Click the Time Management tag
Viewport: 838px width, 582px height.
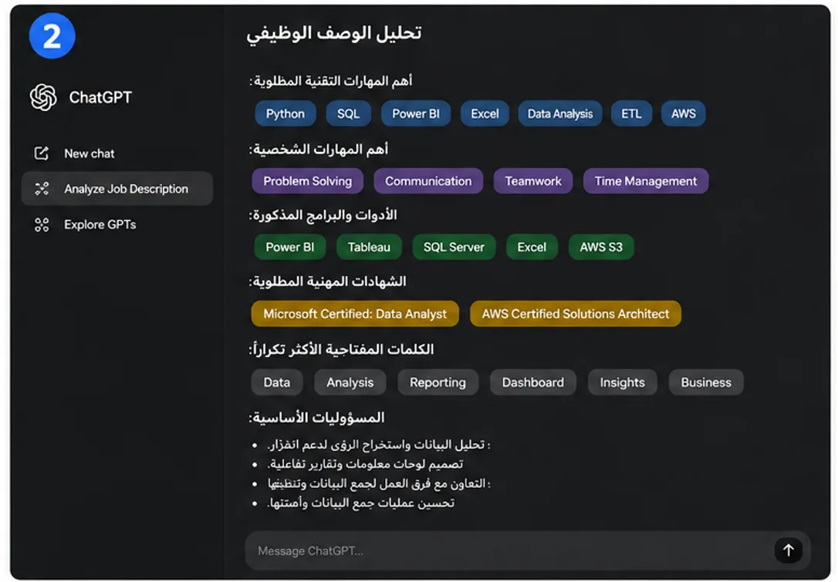click(646, 181)
